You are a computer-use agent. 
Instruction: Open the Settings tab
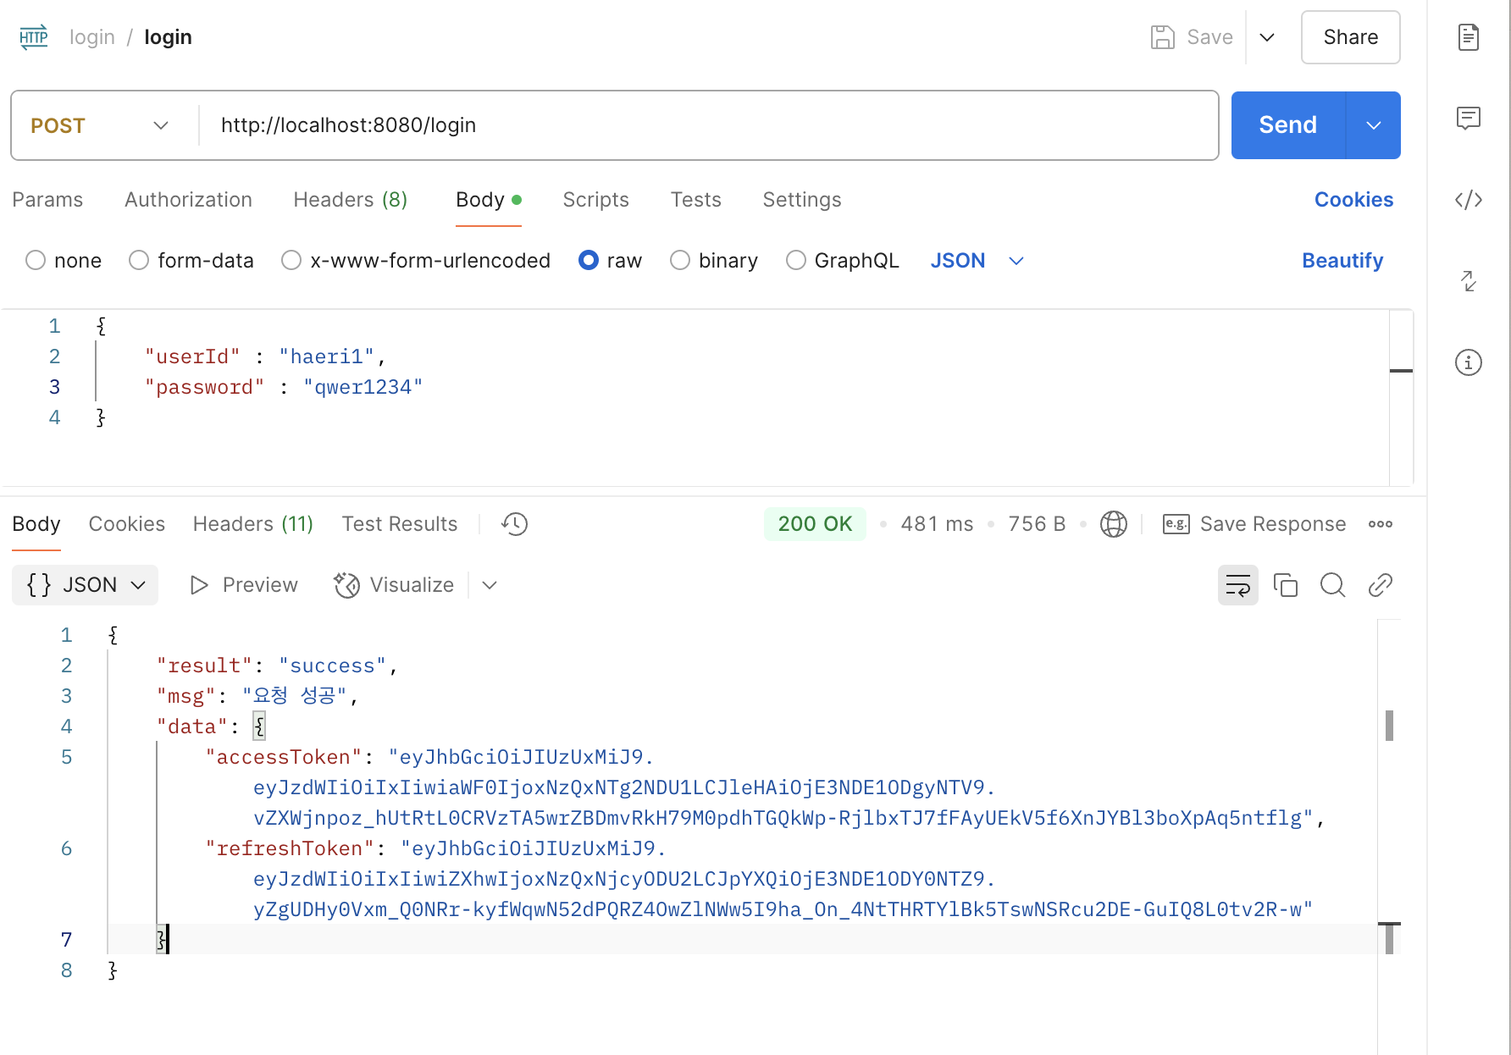tap(802, 200)
